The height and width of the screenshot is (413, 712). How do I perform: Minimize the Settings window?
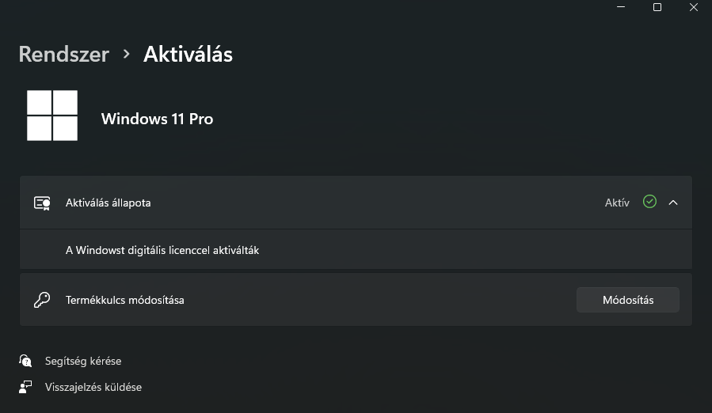[621, 7]
